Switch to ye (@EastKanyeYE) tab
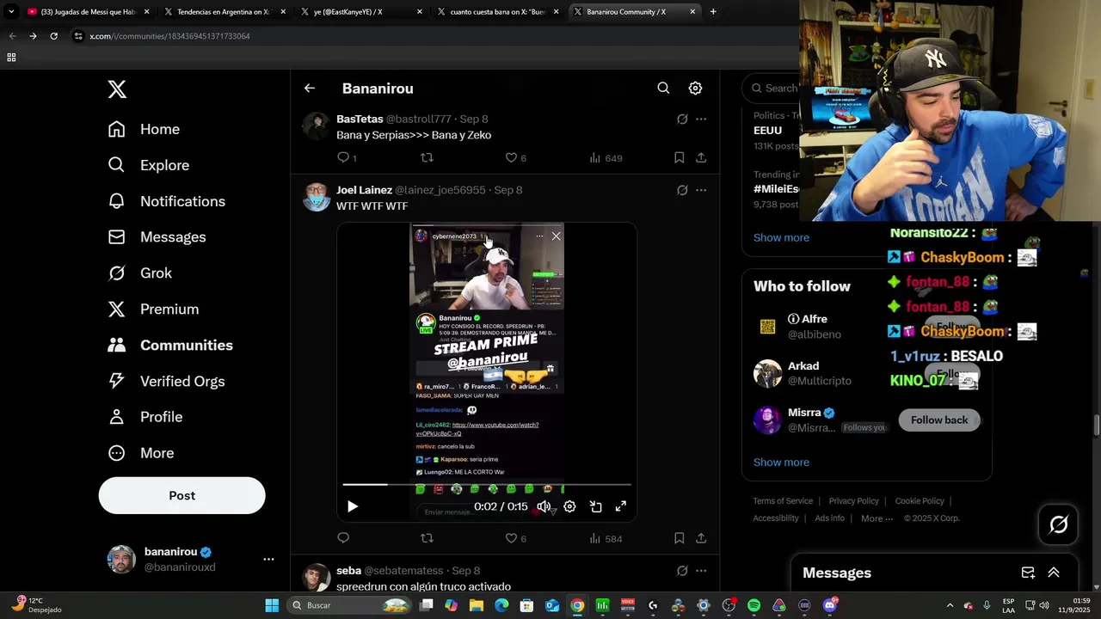Screen dimensions: 1101x619 (361, 12)
